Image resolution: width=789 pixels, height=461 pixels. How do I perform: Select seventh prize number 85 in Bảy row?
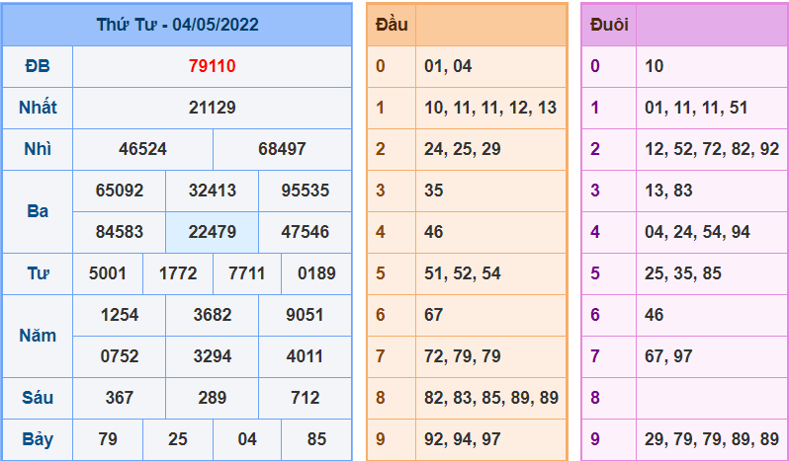[316, 439]
